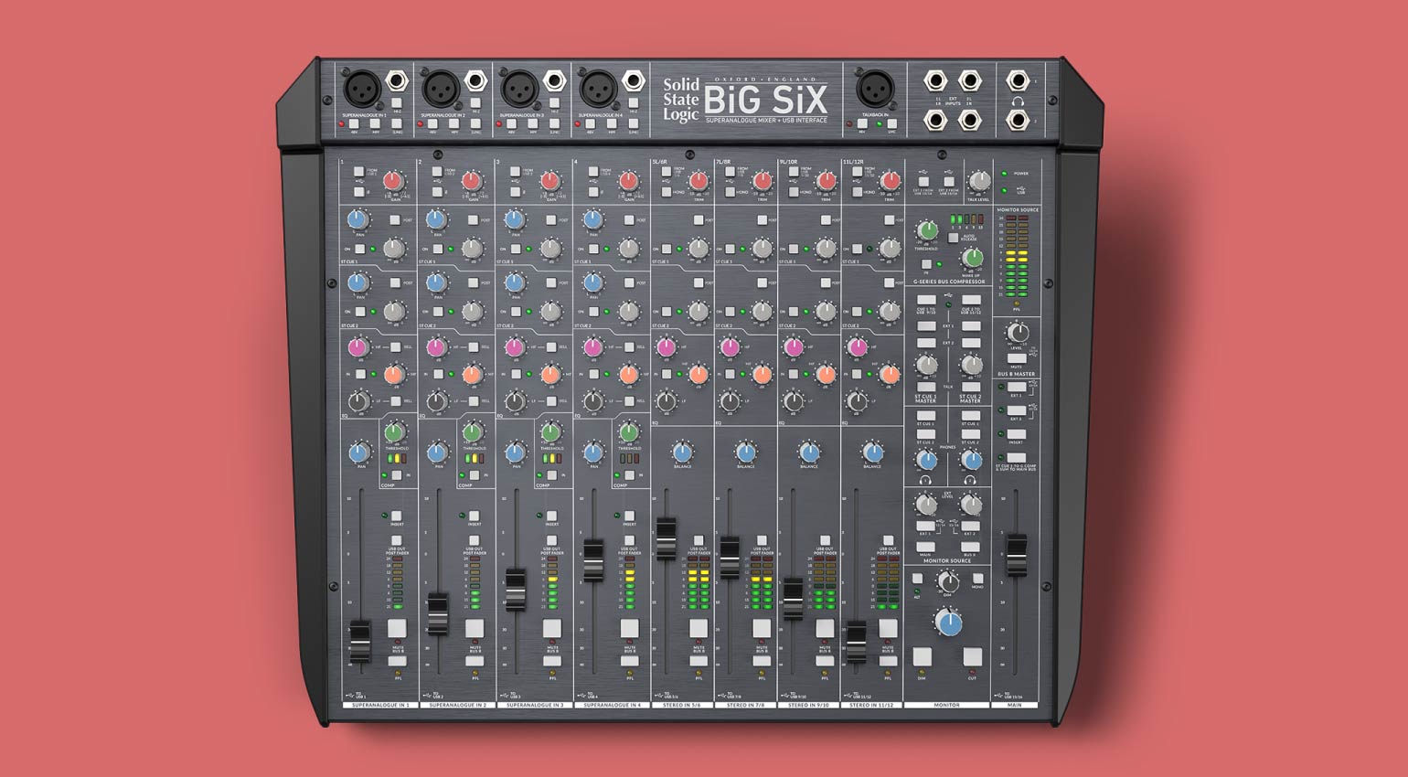This screenshot has width=1408, height=777.
Task: Mute Superanalogue In 1 channel
Action: click(x=397, y=628)
